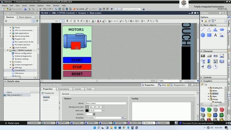Screen dimensions: 231x130
Task: Collapse the Basic objects section
Action: point(201,25)
